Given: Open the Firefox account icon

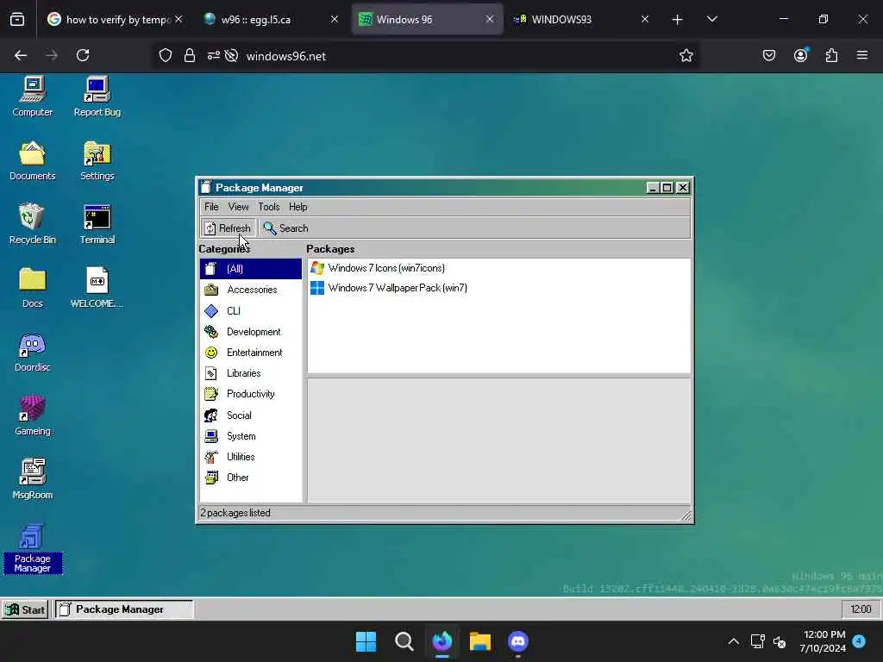Looking at the screenshot, I should [800, 55].
